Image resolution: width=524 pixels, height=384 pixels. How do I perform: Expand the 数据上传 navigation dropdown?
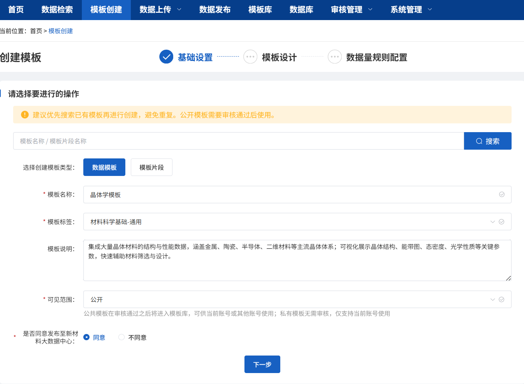pos(159,10)
